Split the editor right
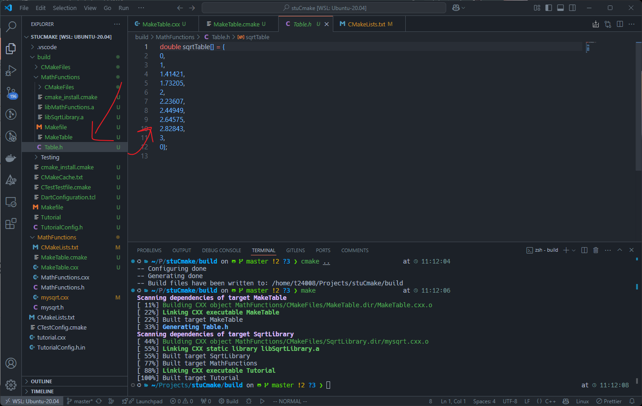The width and height of the screenshot is (642, 406). [620, 24]
